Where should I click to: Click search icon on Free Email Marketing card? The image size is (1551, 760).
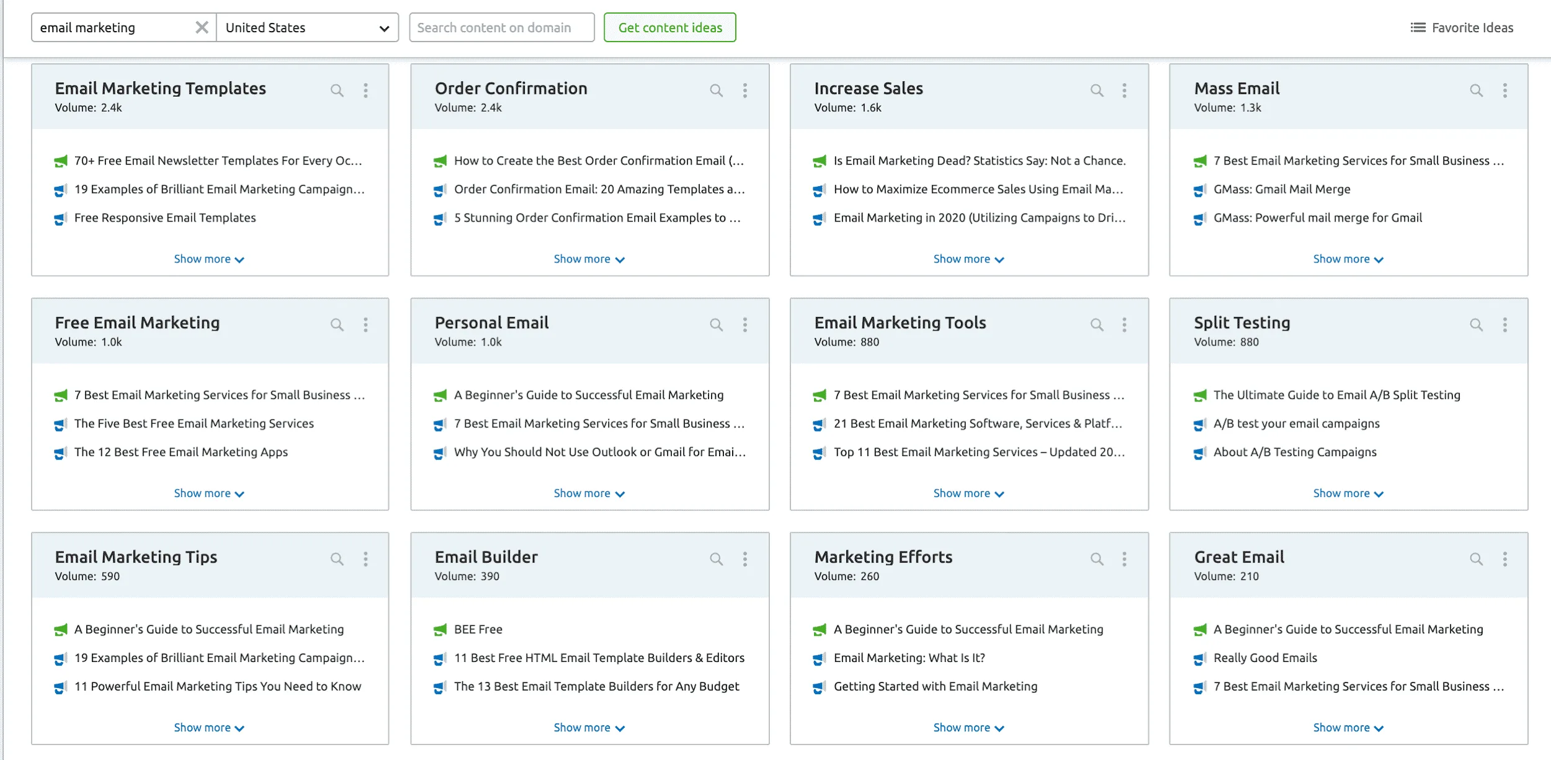[x=337, y=324]
